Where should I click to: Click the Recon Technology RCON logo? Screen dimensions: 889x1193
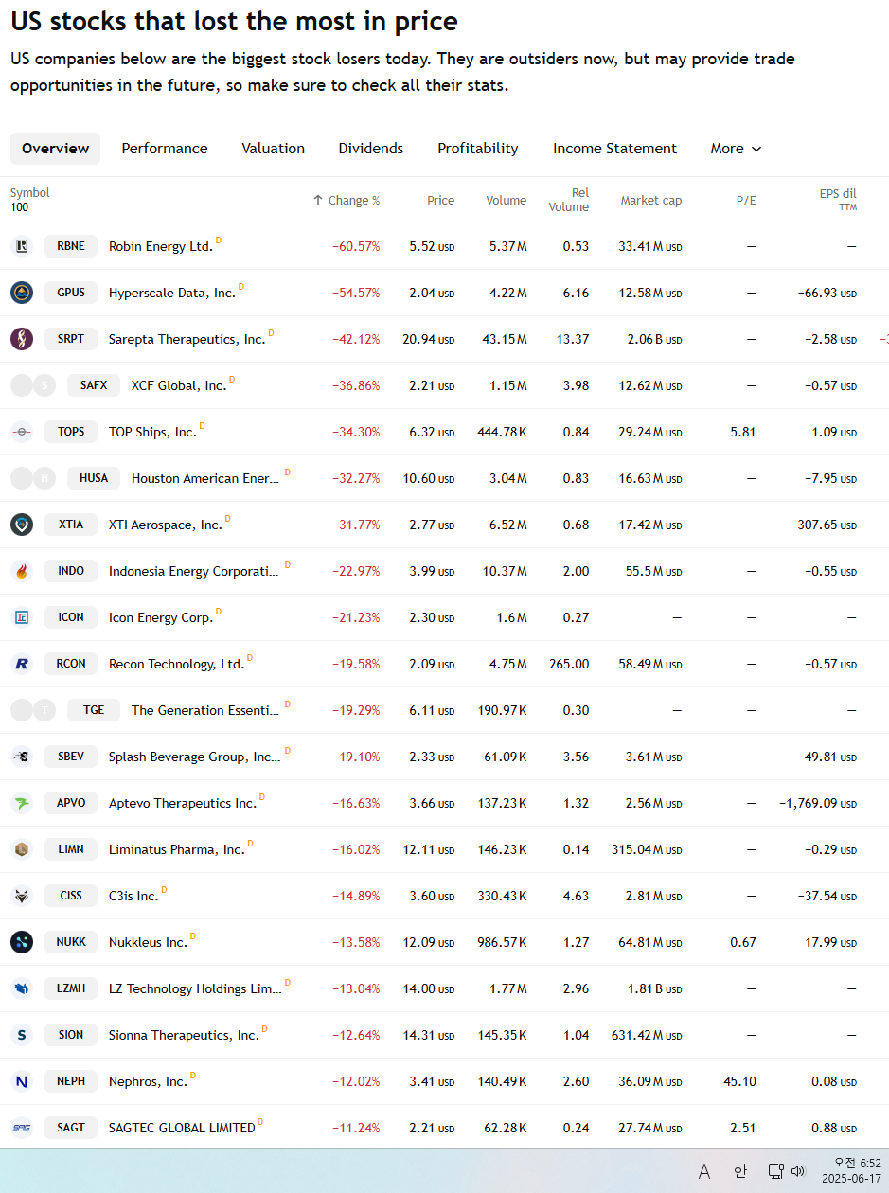coord(22,664)
